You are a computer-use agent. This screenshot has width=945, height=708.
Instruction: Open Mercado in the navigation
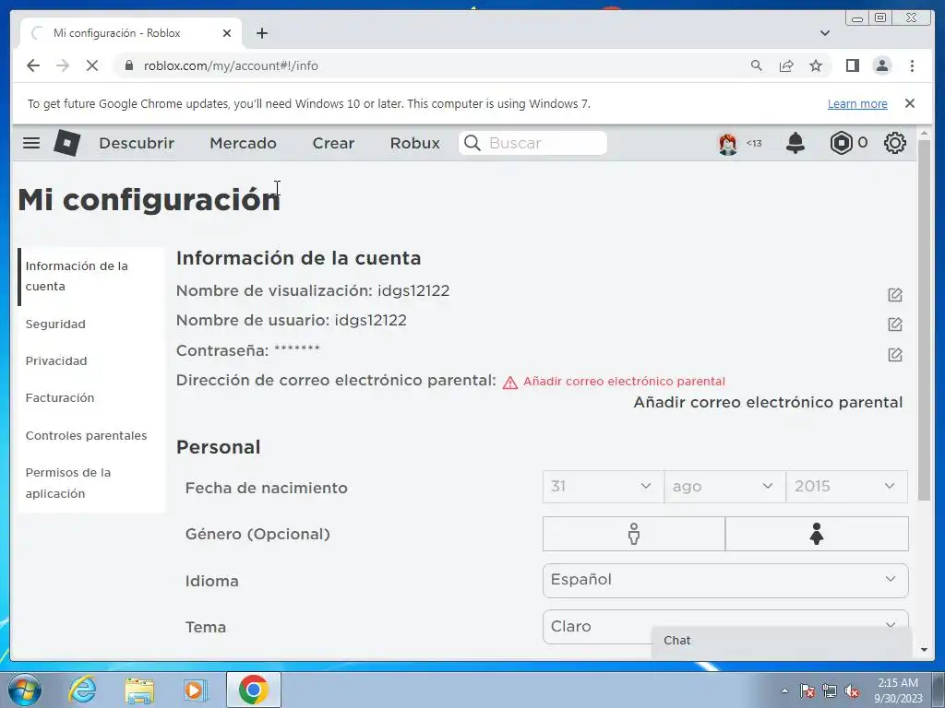pos(243,143)
